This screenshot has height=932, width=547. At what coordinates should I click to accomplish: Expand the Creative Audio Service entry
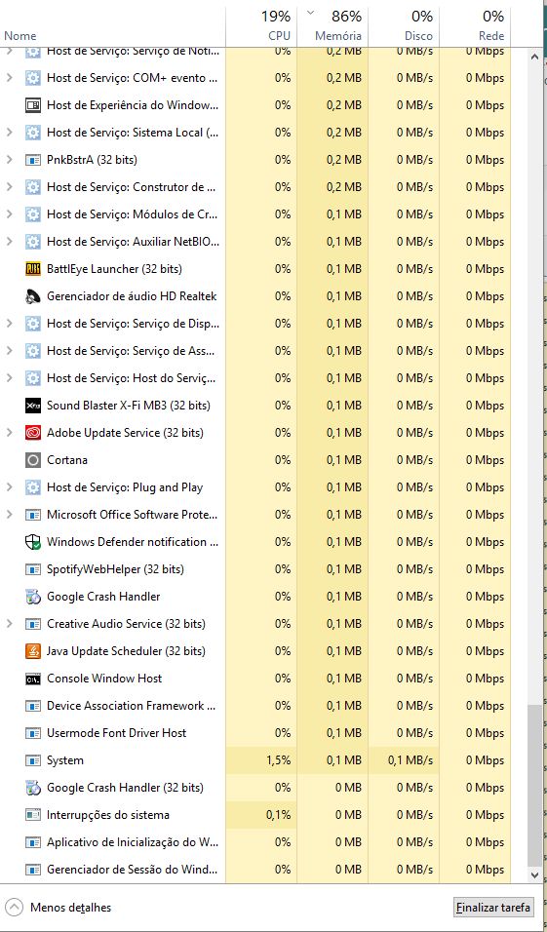point(9,624)
